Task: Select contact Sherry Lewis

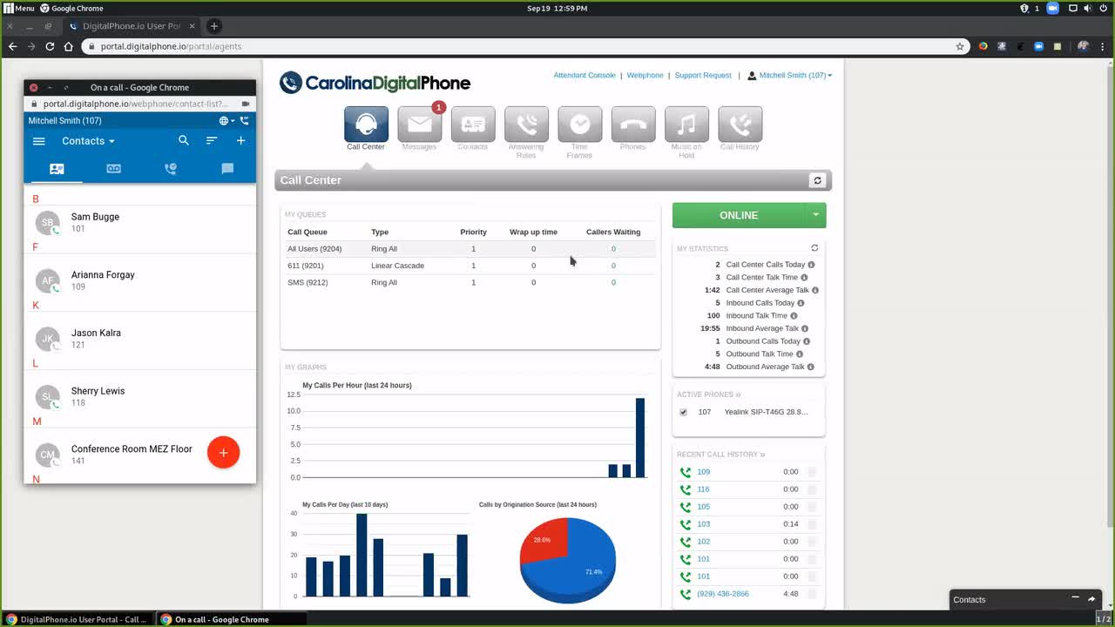Action: [140, 396]
